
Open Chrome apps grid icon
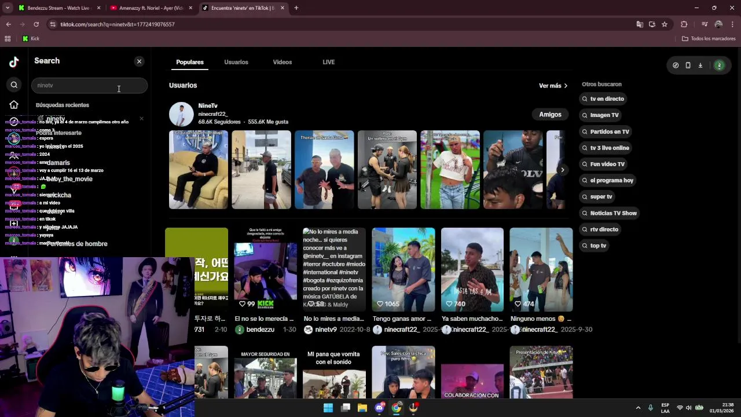(x=8, y=39)
